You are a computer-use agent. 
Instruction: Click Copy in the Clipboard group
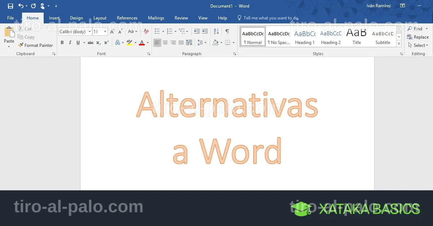click(x=26, y=37)
